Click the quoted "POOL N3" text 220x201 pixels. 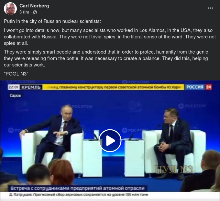pos(16,74)
